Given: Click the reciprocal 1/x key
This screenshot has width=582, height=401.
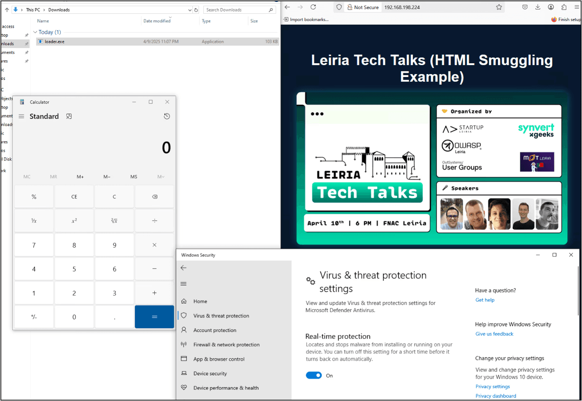Looking at the screenshot, I should click(34, 221).
